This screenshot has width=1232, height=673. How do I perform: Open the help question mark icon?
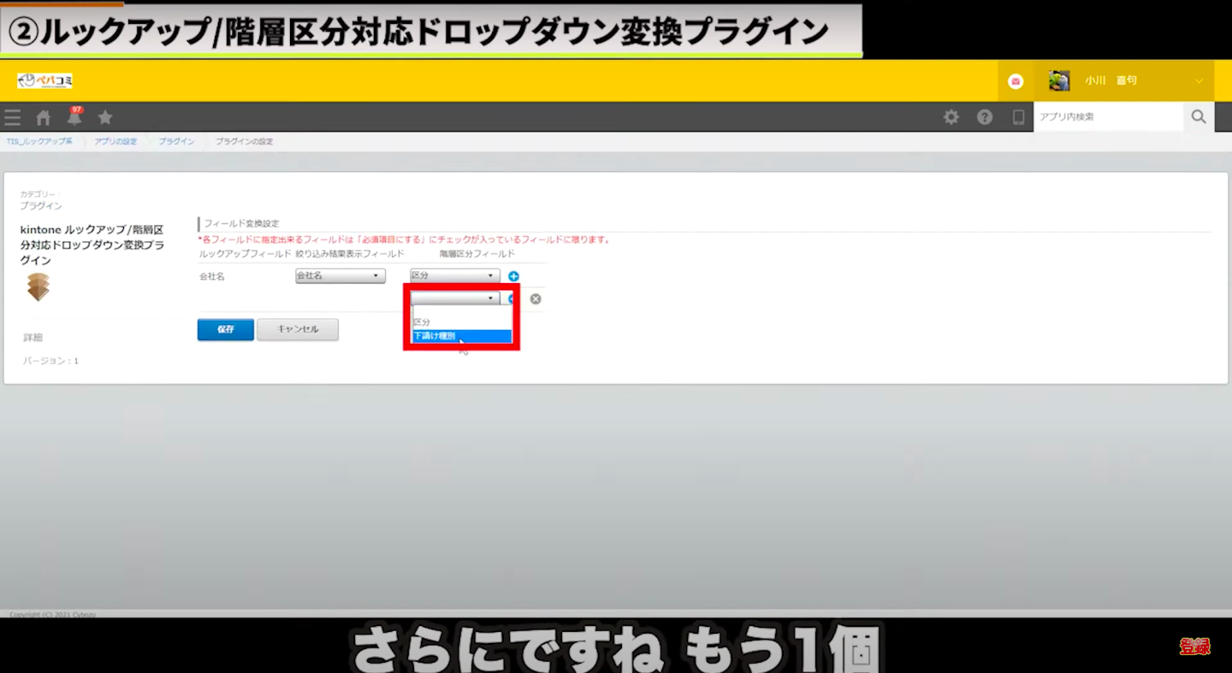tap(985, 117)
